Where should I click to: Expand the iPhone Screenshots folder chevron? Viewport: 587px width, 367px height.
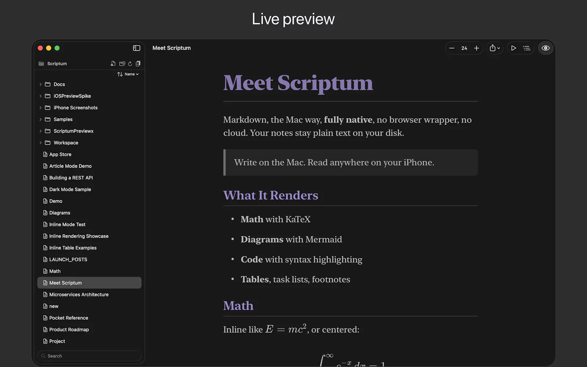[40, 108]
